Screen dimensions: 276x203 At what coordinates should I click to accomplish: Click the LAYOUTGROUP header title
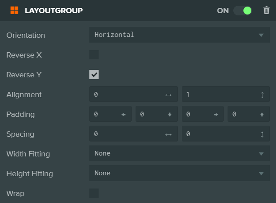pyautogui.click(x=54, y=11)
